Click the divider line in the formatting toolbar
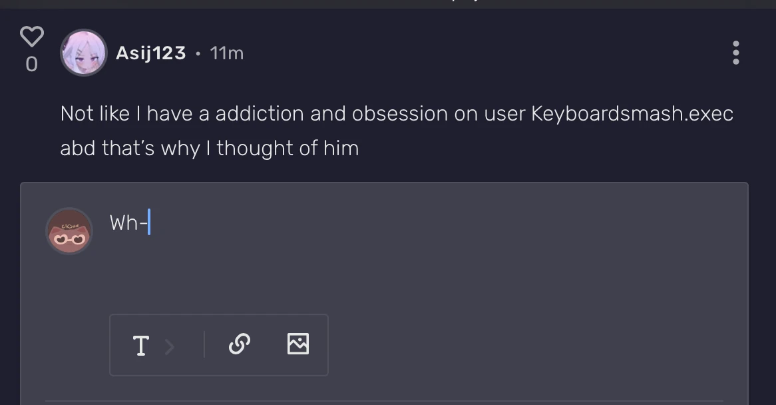This screenshot has height=405, width=776. pos(204,345)
